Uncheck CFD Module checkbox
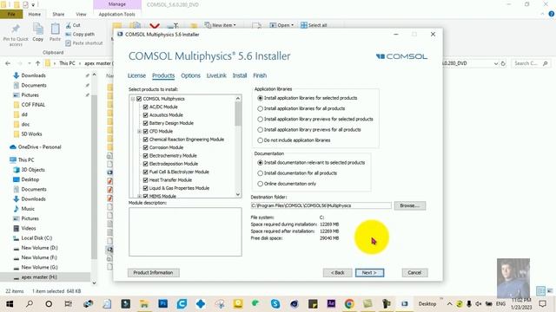 pyautogui.click(x=145, y=131)
